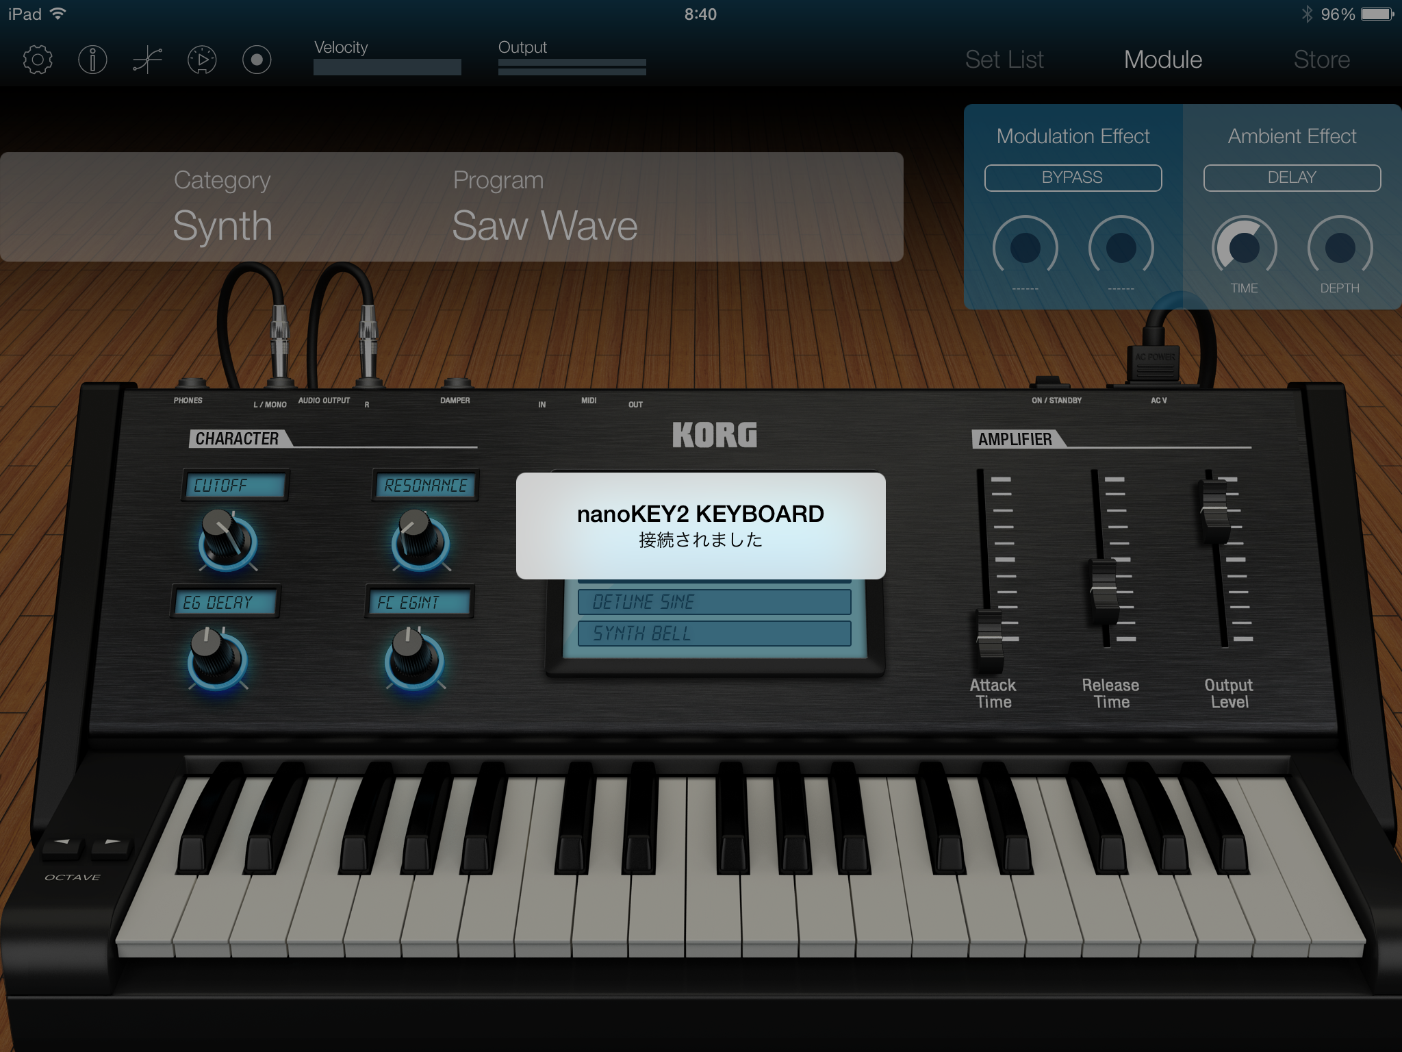Tap the R audio output plug
Screen dimensions: 1402x1052
(368, 345)
